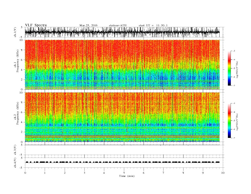Click the "9" tick on the time axis
Screen dimensions: 251x194
click(203, 173)
